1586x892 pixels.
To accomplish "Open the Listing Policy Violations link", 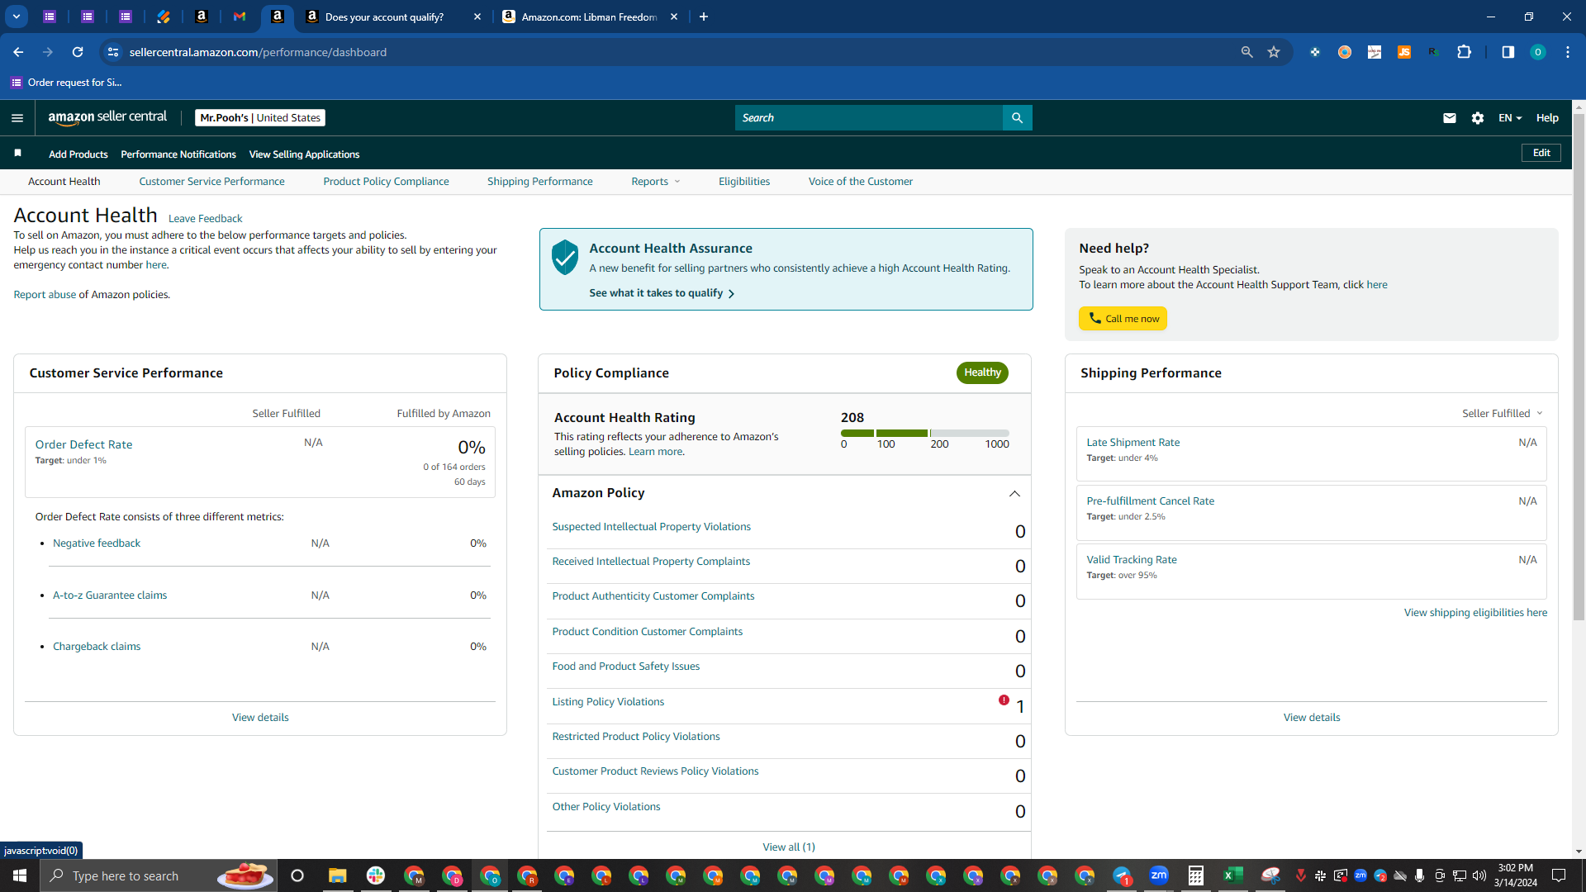I will pos(608,702).
